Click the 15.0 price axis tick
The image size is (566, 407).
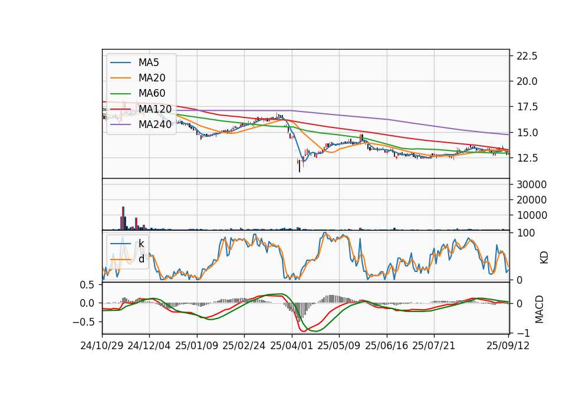(x=527, y=133)
